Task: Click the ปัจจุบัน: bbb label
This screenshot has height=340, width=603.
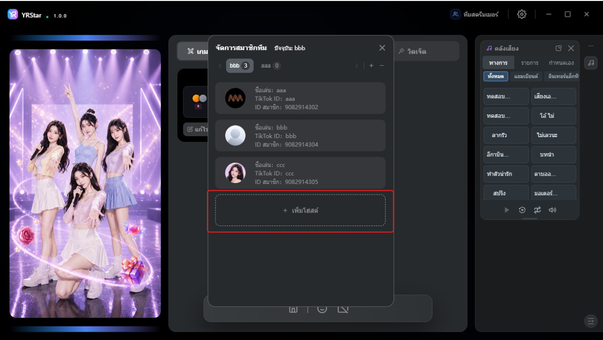Action: coord(289,48)
